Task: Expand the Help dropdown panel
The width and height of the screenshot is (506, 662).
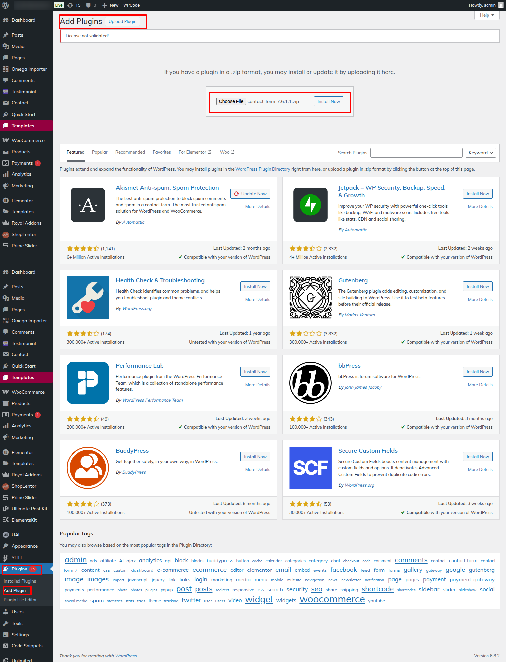Action: tap(487, 15)
